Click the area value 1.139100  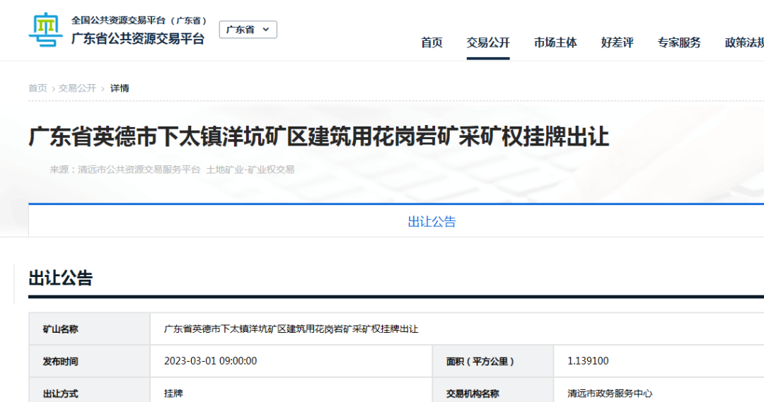tap(588, 361)
